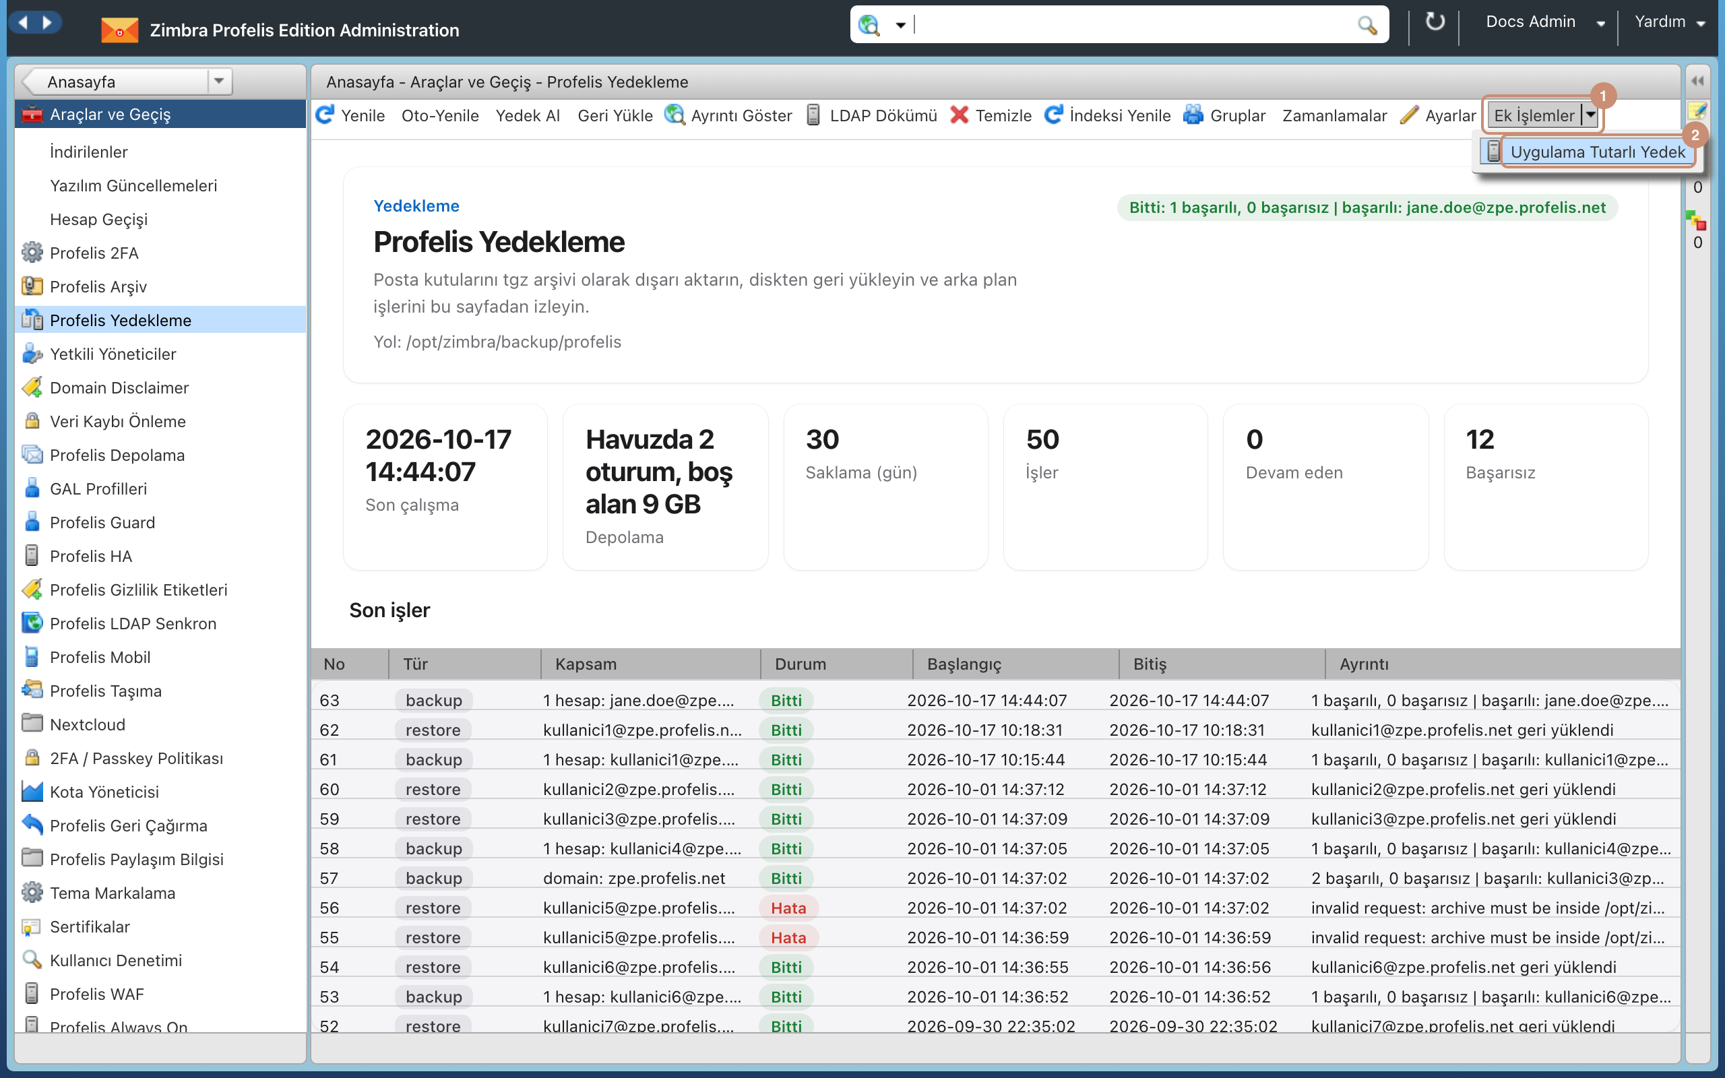This screenshot has height=1078, width=1725.
Task: Collapse right panel with double-arrow icon
Action: tap(1697, 82)
